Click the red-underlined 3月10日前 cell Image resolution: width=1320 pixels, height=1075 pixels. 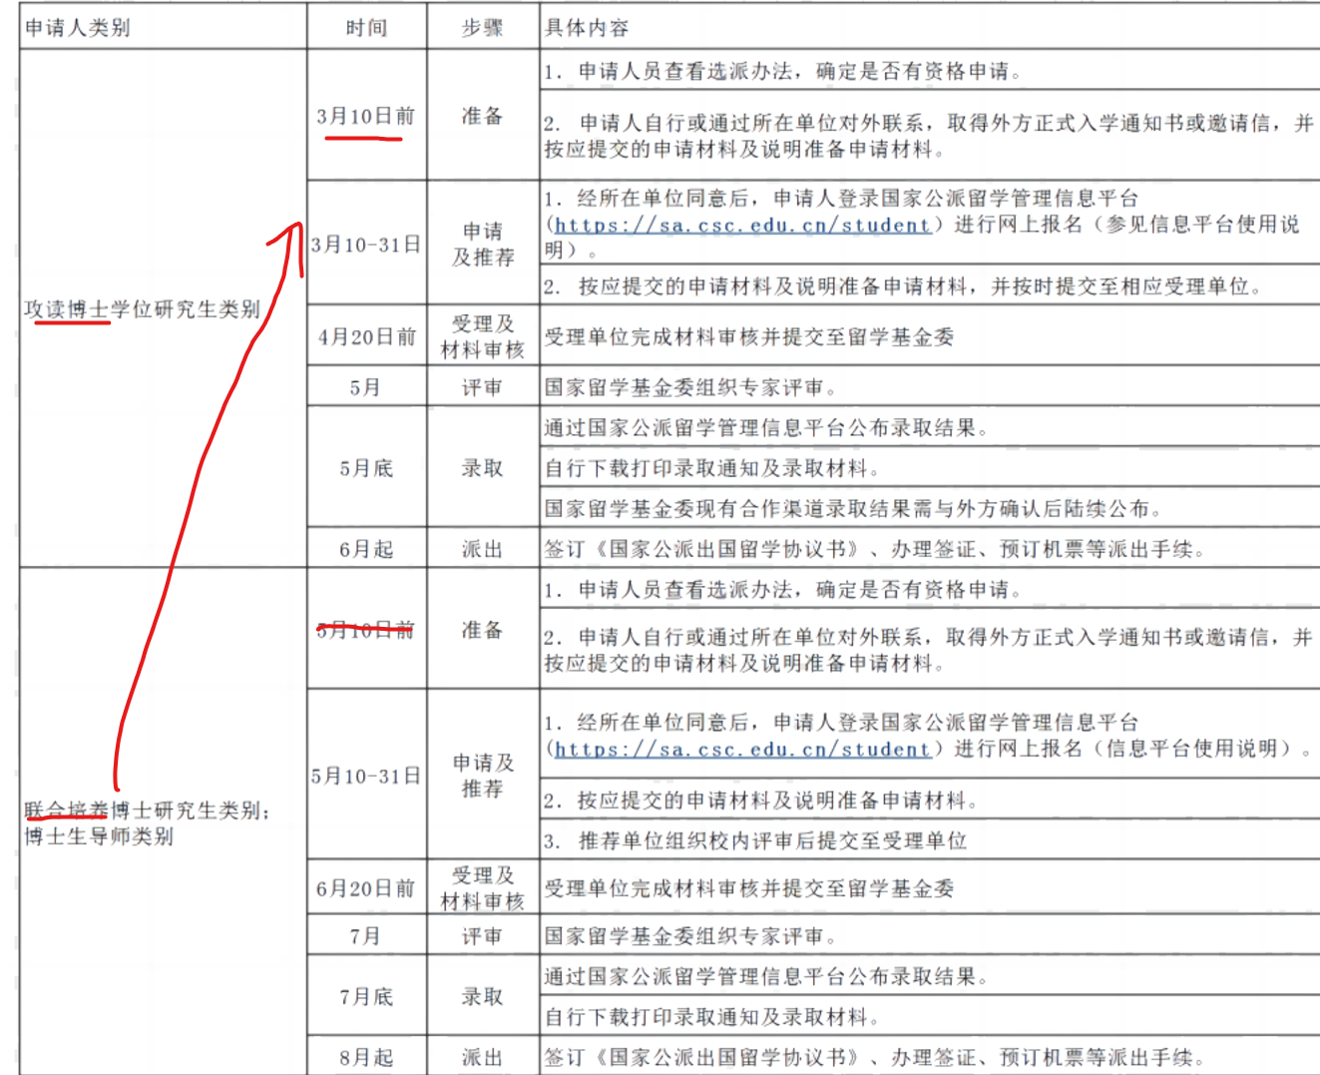(365, 116)
